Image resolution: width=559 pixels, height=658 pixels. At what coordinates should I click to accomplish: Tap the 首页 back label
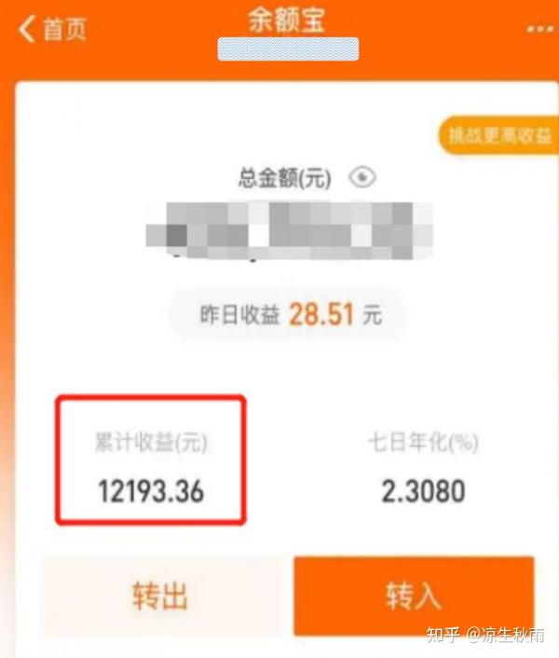tap(64, 30)
